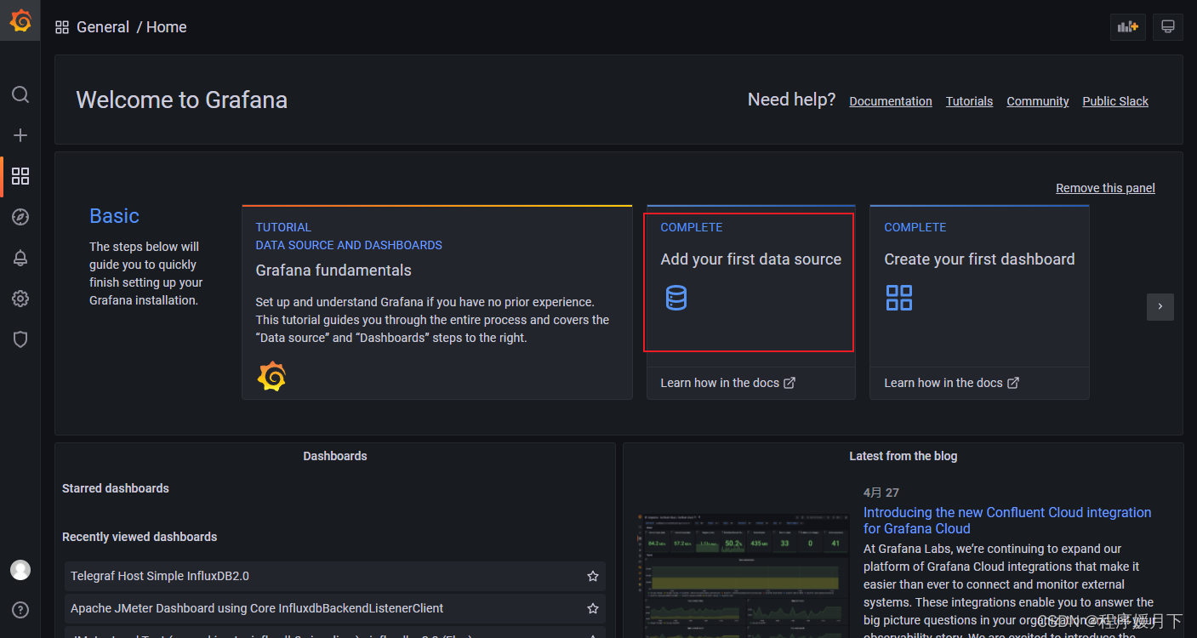Click the Add panel icon in top bar
The width and height of the screenshot is (1197, 638).
pos(1128,27)
